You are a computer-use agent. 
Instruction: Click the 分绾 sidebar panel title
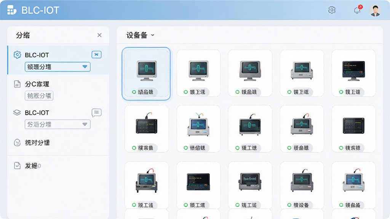click(x=23, y=35)
